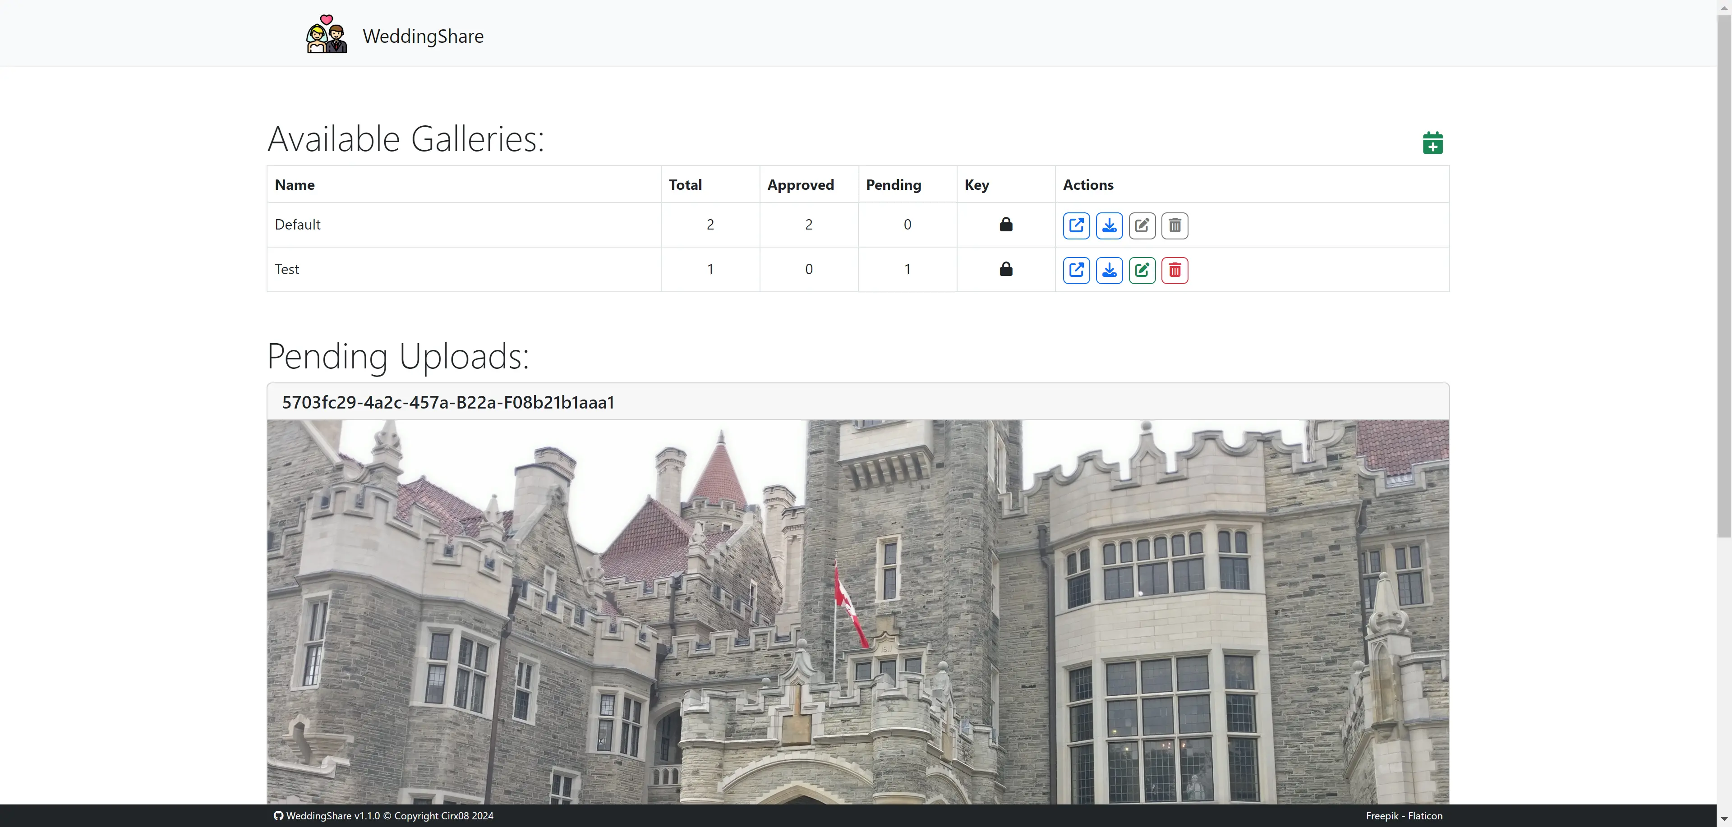Viewport: 1732px width, 827px height.
Task: Download the Test gallery contents
Action: [x=1109, y=270]
